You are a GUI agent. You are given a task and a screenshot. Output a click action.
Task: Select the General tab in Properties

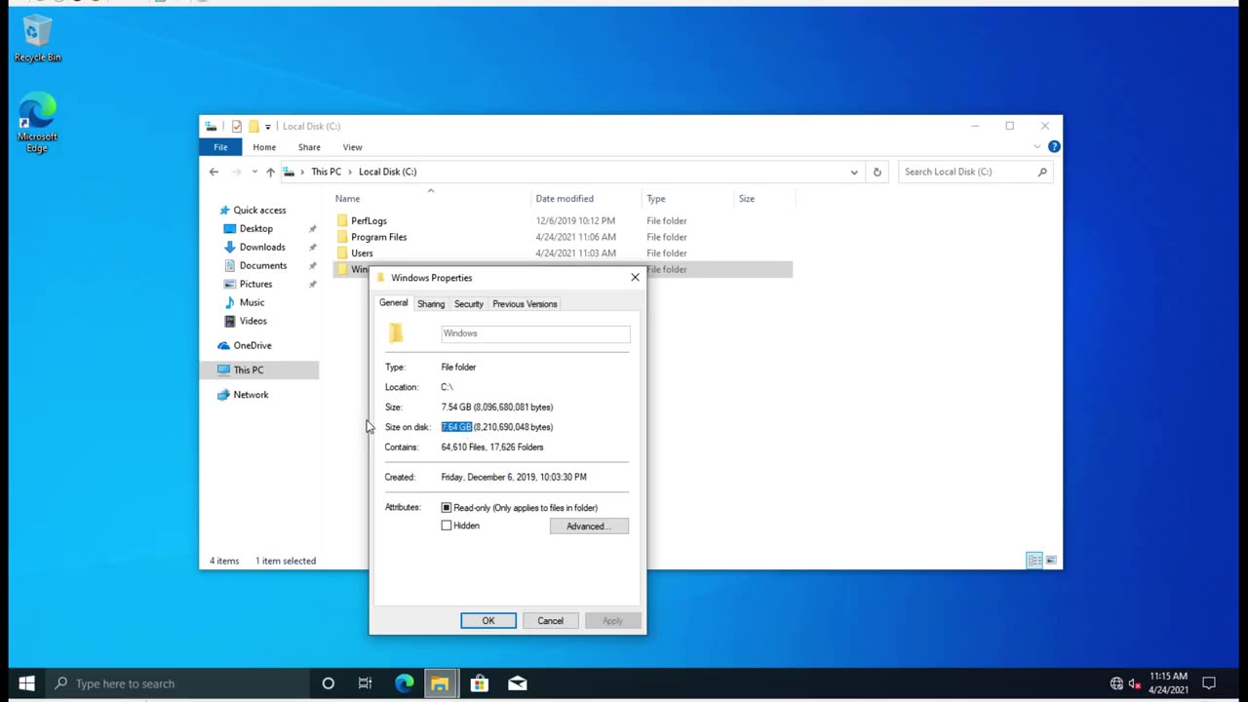(394, 303)
